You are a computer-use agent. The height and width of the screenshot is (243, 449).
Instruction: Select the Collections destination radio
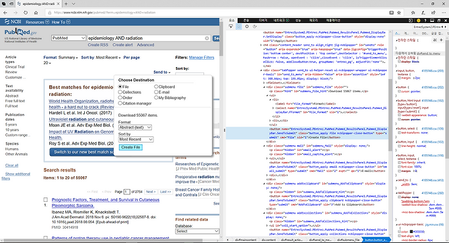120,92
